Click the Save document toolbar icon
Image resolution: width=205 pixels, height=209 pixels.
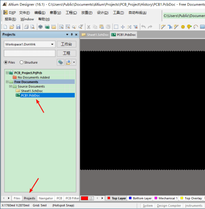tap(18, 27)
